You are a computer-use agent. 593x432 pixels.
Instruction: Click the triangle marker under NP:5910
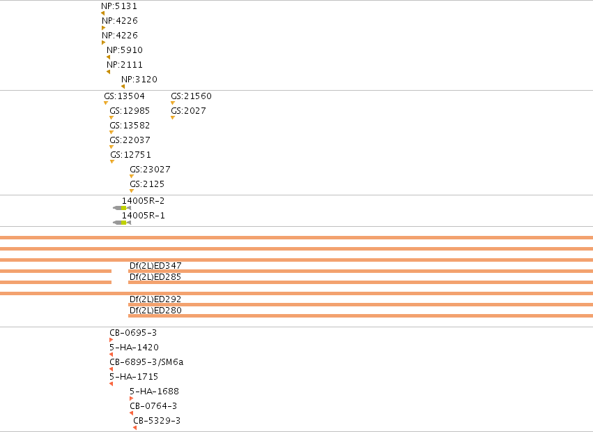(108, 57)
